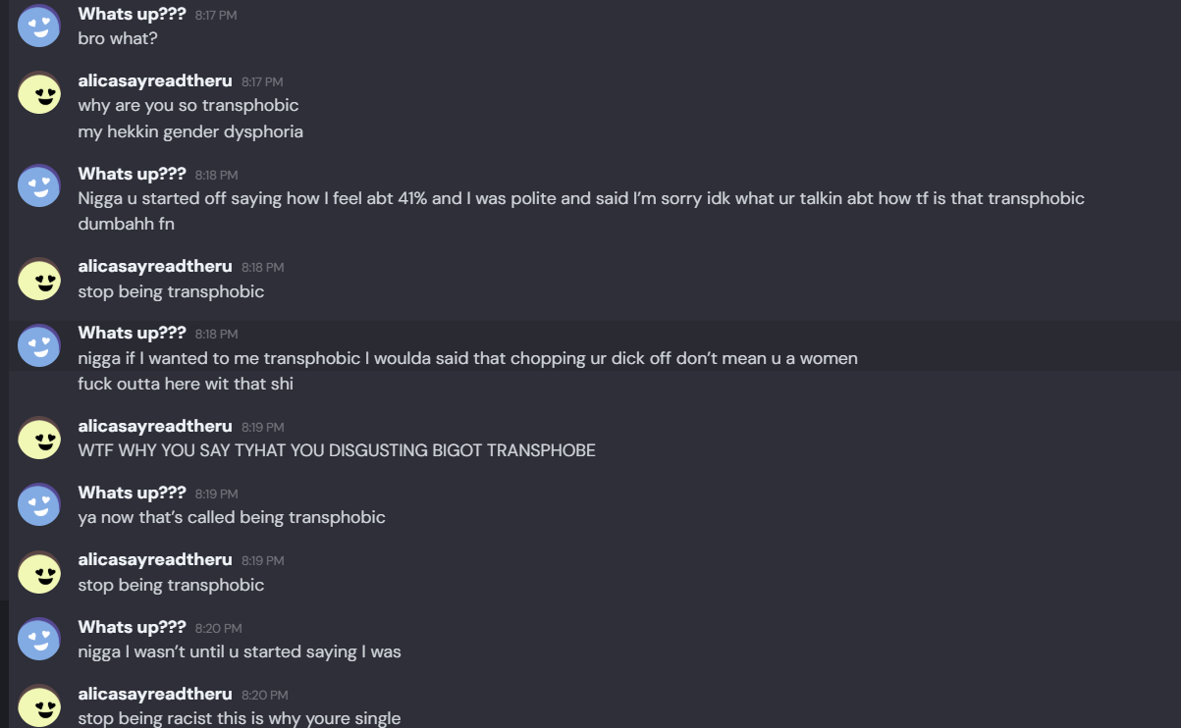Screen dimensions: 1181x728
Task: Click the "bro what?" message text
Action: [x=118, y=38]
